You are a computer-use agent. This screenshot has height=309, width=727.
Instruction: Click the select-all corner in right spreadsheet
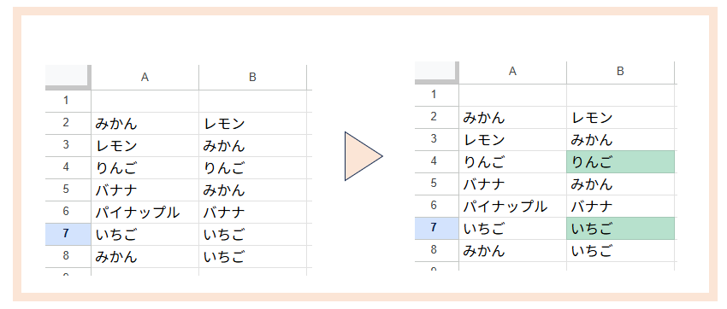click(x=436, y=73)
